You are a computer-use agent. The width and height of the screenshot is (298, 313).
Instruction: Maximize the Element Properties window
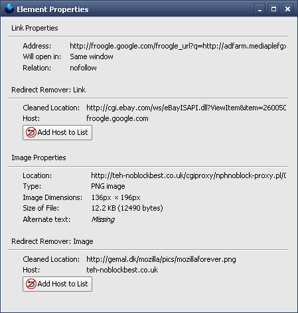point(274,9)
